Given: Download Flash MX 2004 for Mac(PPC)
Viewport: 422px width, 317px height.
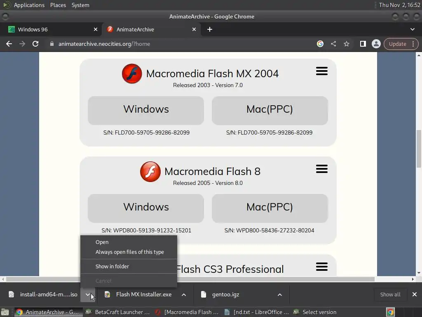Looking at the screenshot, I should click(270, 111).
